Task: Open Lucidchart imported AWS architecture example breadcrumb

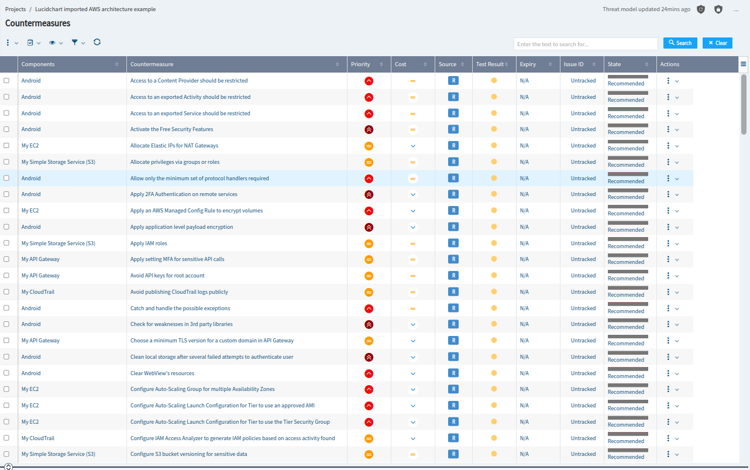Action: (95, 9)
